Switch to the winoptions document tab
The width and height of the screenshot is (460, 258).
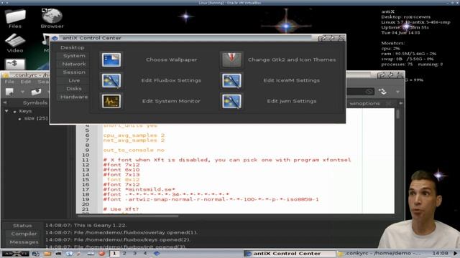pos(364,103)
